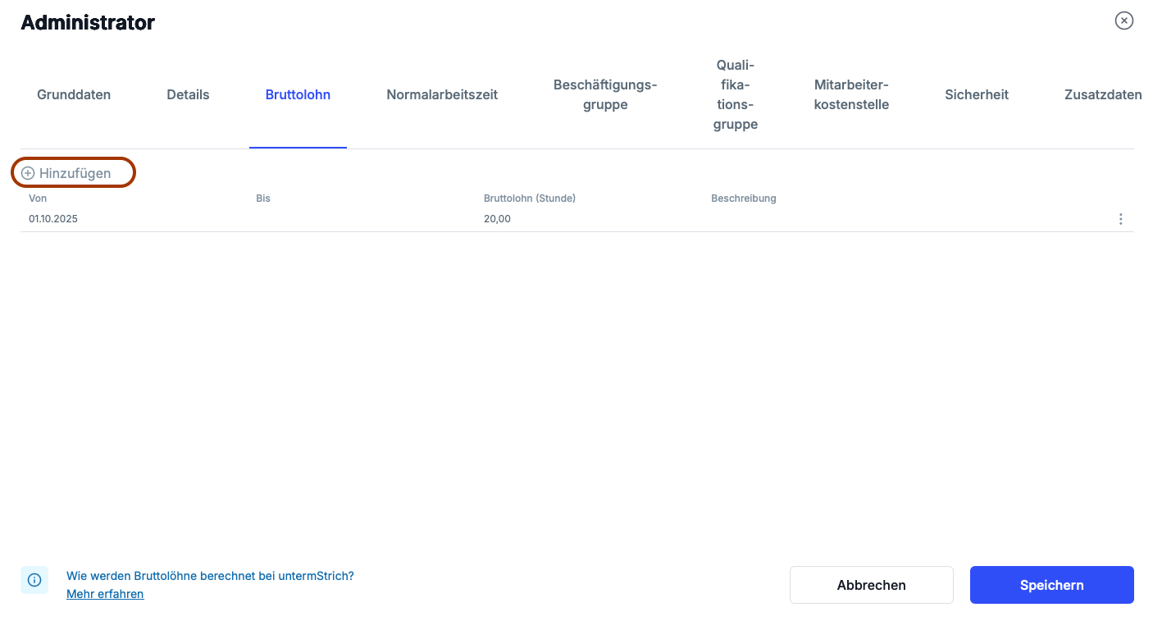Click the Mehr erfahren link

pos(105,594)
